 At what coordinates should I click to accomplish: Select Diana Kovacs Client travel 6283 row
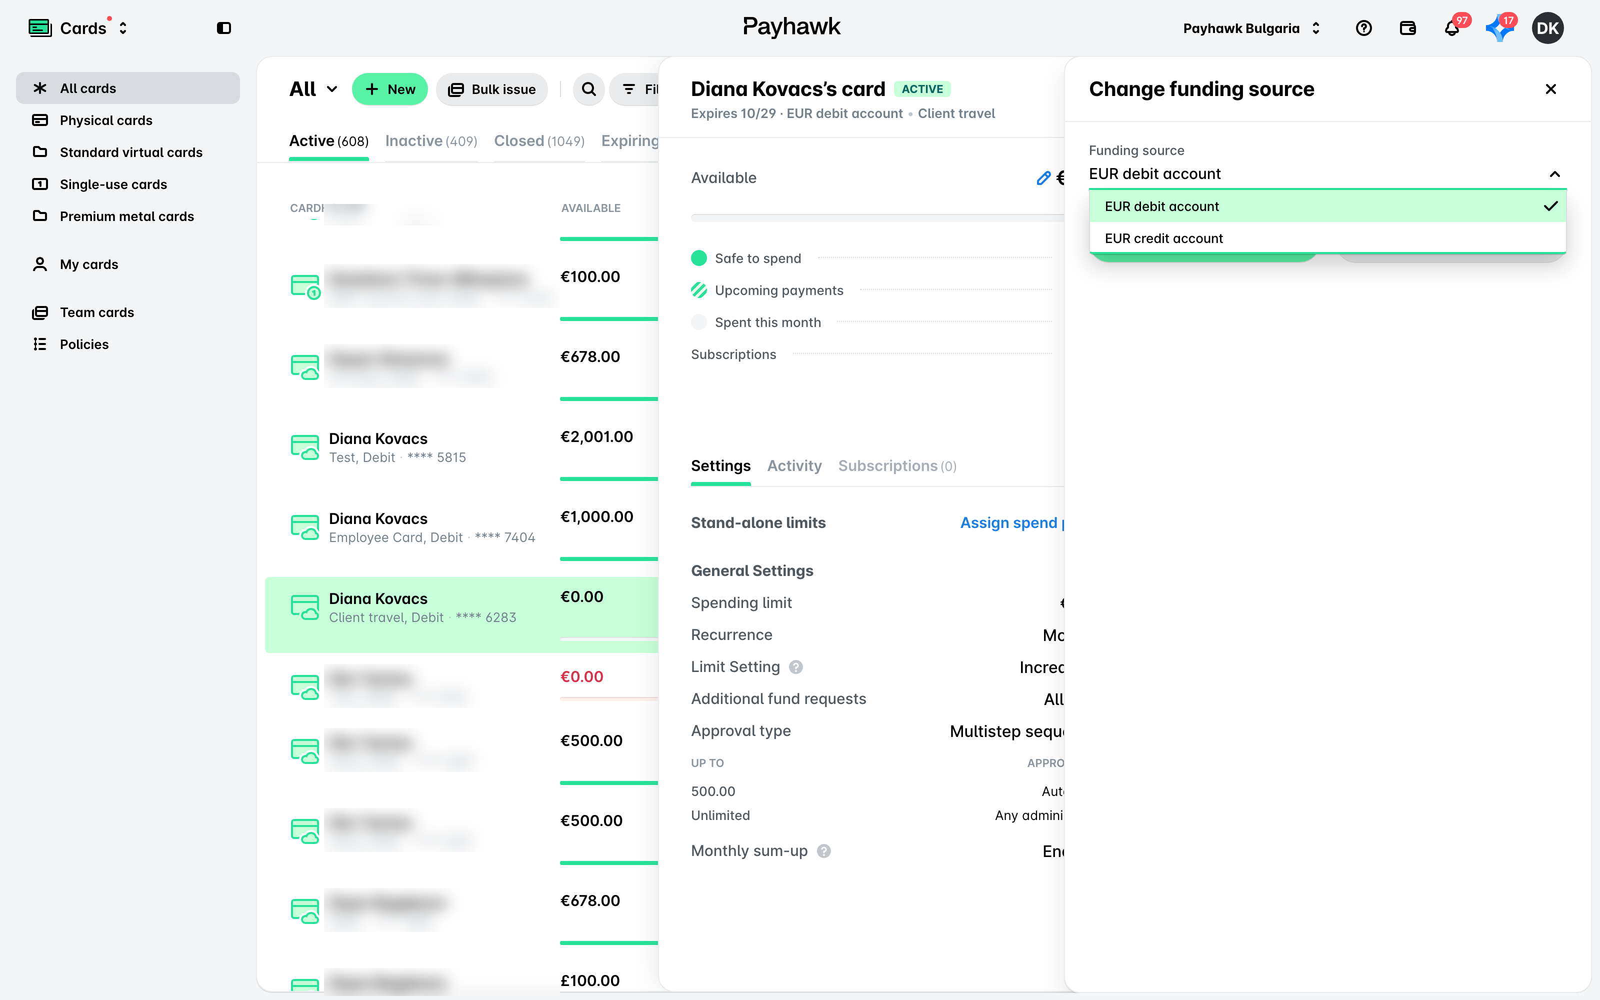[461, 614]
